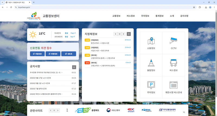Open more 공지사항 with plus button
This screenshot has height=116, width=217.
[74, 67]
